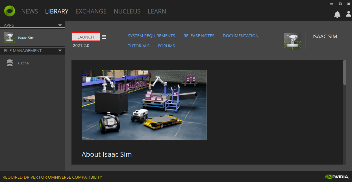The height and width of the screenshot is (182, 352).
Task: Click the About Isaac Sim heading
Action: pos(107,154)
